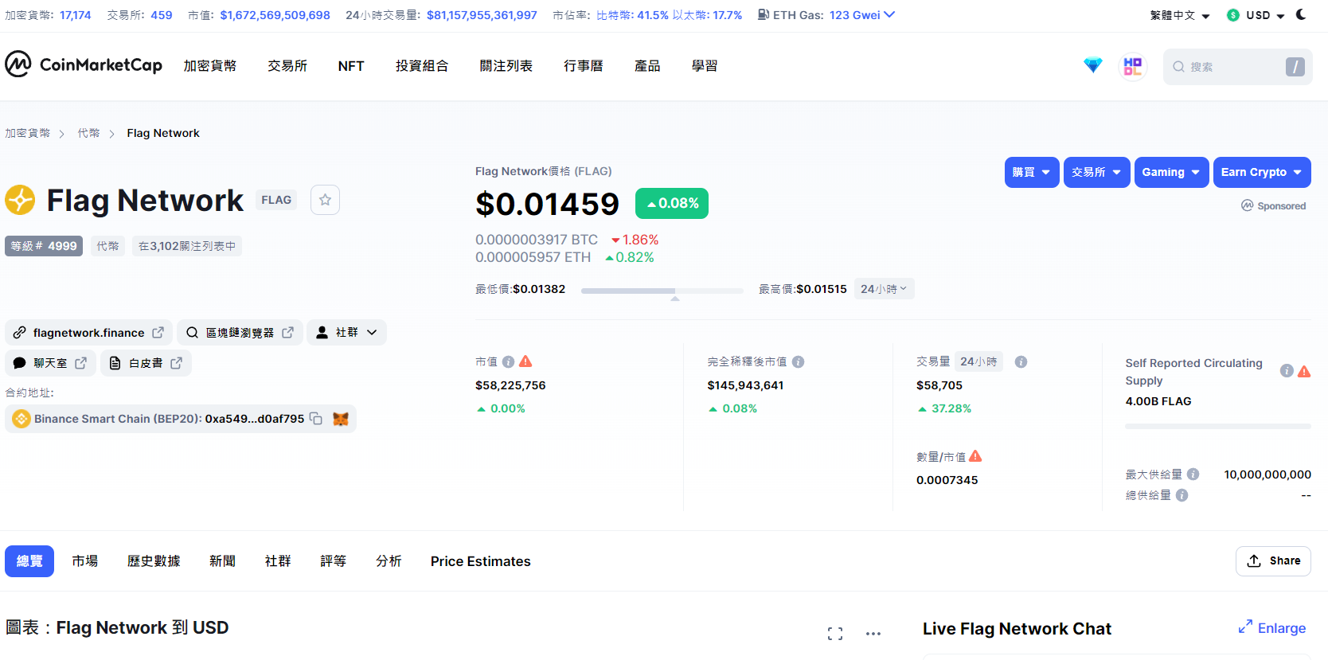Switch to the 歷史數據 tab
Viewport: 1328px width, 660px height.
(x=154, y=561)
